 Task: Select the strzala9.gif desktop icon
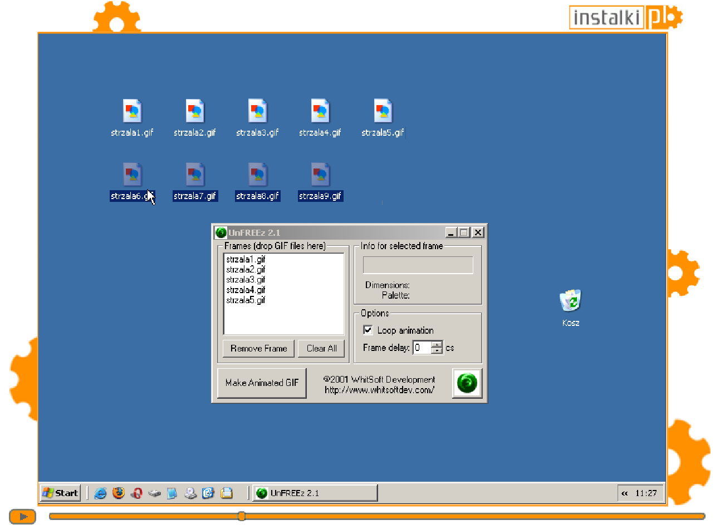point(320,175)
